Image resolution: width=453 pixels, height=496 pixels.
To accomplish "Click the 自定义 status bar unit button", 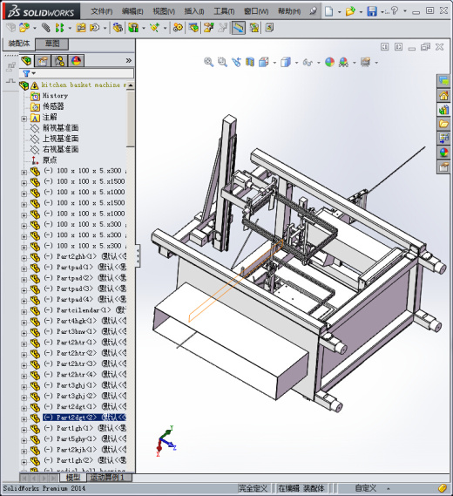I will coord(365,488).
